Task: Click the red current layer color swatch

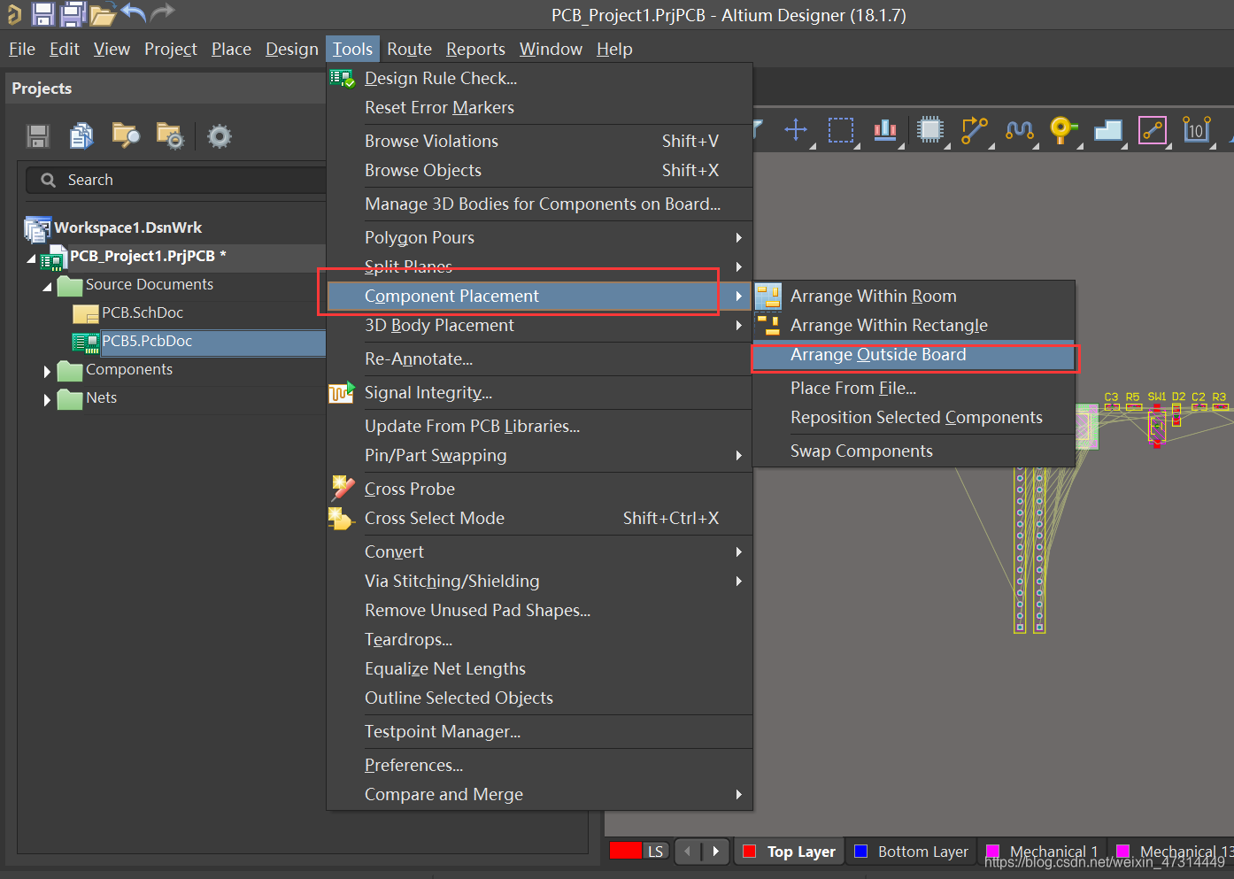Action: [x=626, y=851]
